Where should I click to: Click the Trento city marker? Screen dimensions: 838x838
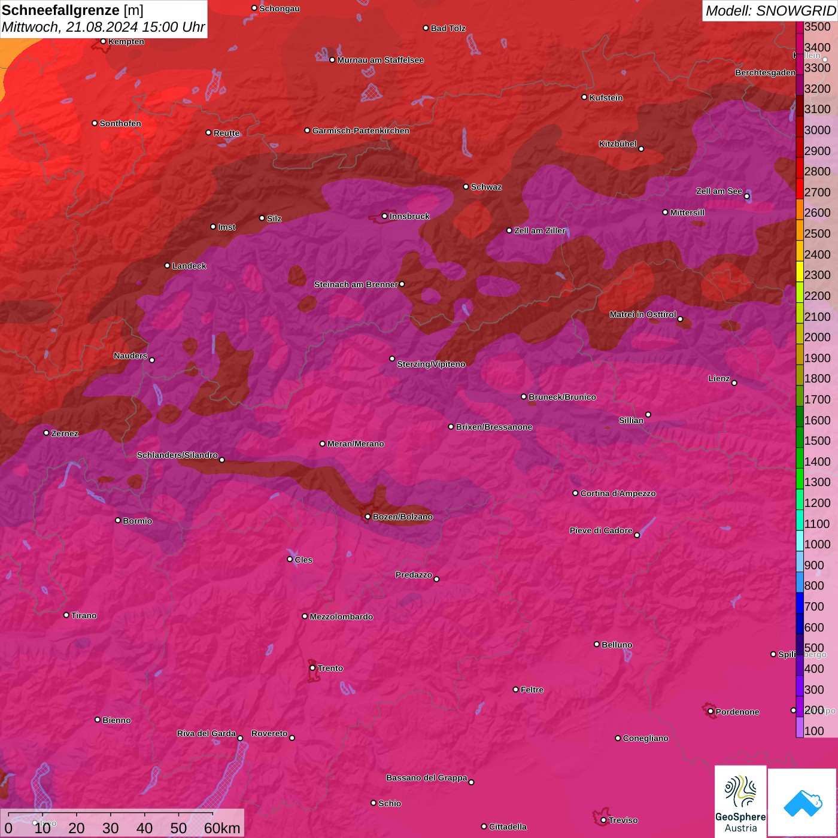pyautogui.click(x=312, y=668)
